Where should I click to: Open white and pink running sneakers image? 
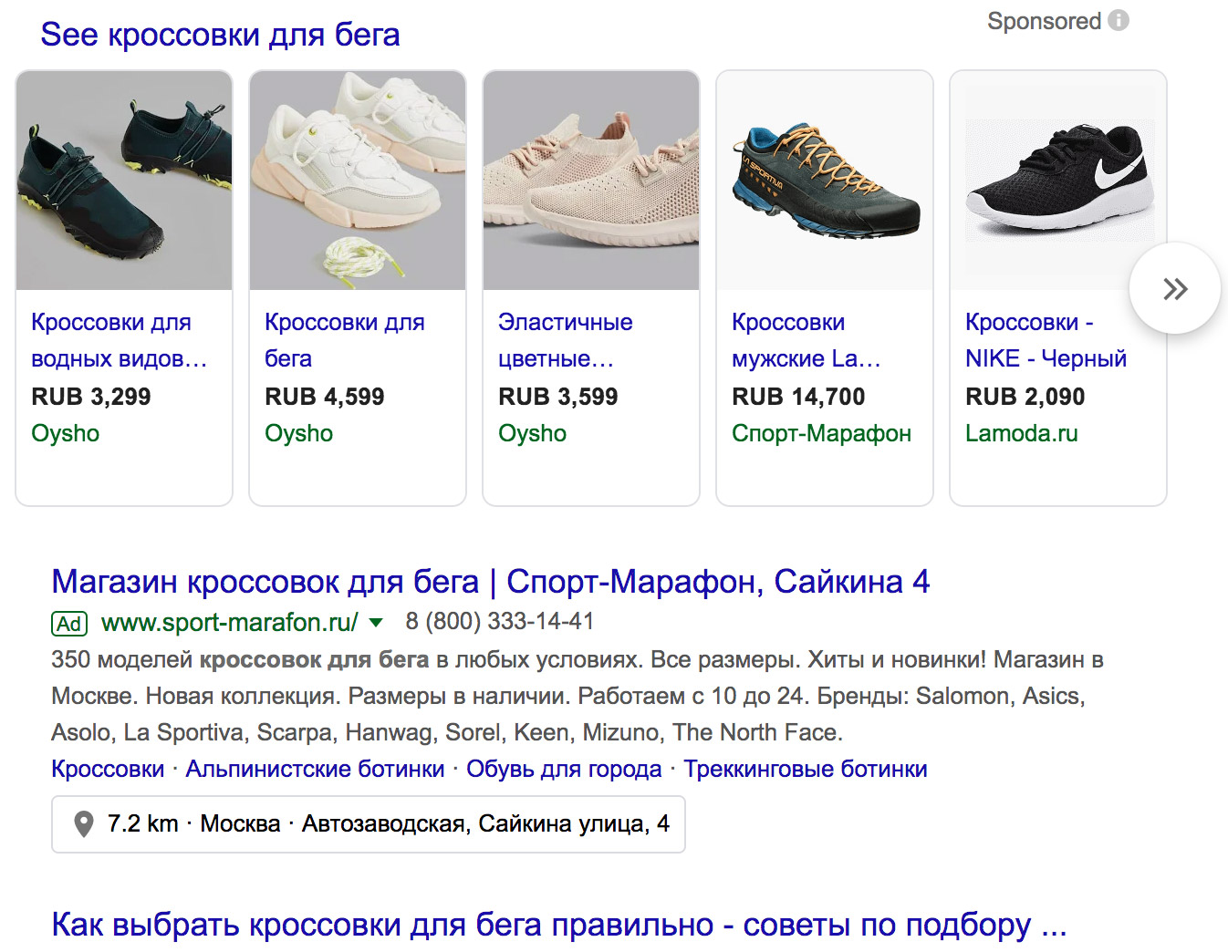point(358,181)
